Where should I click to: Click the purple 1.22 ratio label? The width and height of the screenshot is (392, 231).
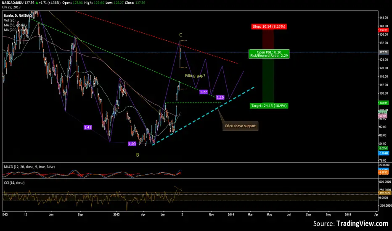coord(204,92)
